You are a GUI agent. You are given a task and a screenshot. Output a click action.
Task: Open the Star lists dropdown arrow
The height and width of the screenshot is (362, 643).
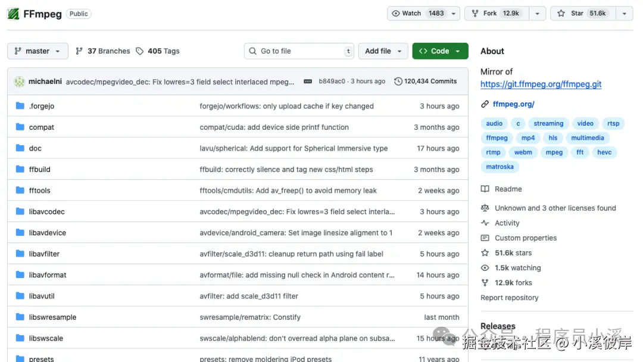pos(624,14)
